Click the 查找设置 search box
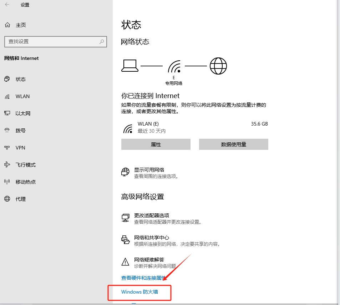The image size is (340, 305). pyautogui.click(x=55, y=42)
